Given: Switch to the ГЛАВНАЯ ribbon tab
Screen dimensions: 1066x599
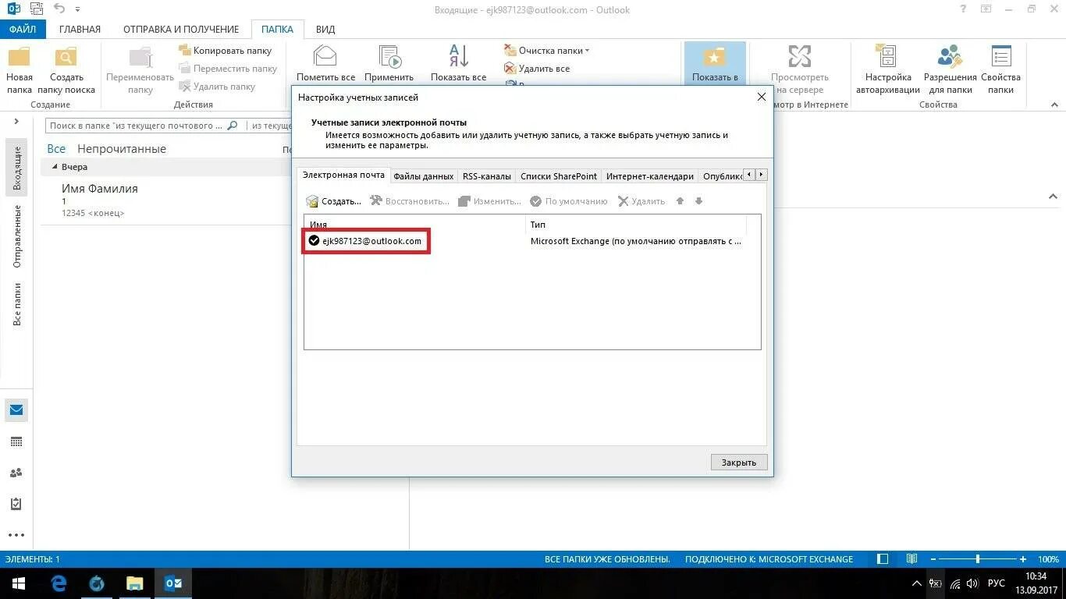Looking at the screenshot, I should tap(80, 29).
